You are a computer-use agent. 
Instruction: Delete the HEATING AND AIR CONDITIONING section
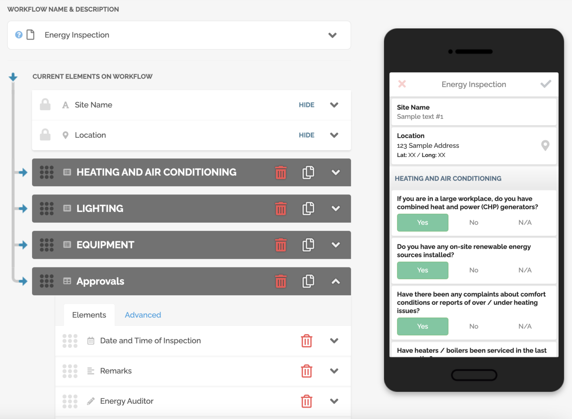(281, 172)
